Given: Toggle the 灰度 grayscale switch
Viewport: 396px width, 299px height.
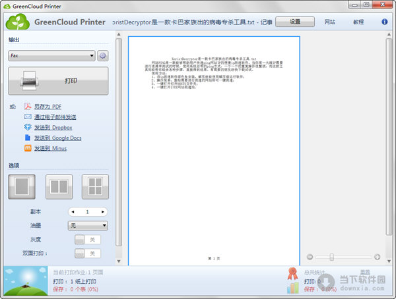Looking at the screenshot, I should click(x=88, y=240).
